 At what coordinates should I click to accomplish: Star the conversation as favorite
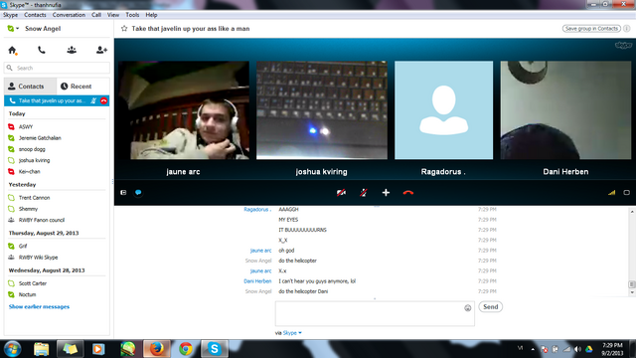click(x=124, y=29)
